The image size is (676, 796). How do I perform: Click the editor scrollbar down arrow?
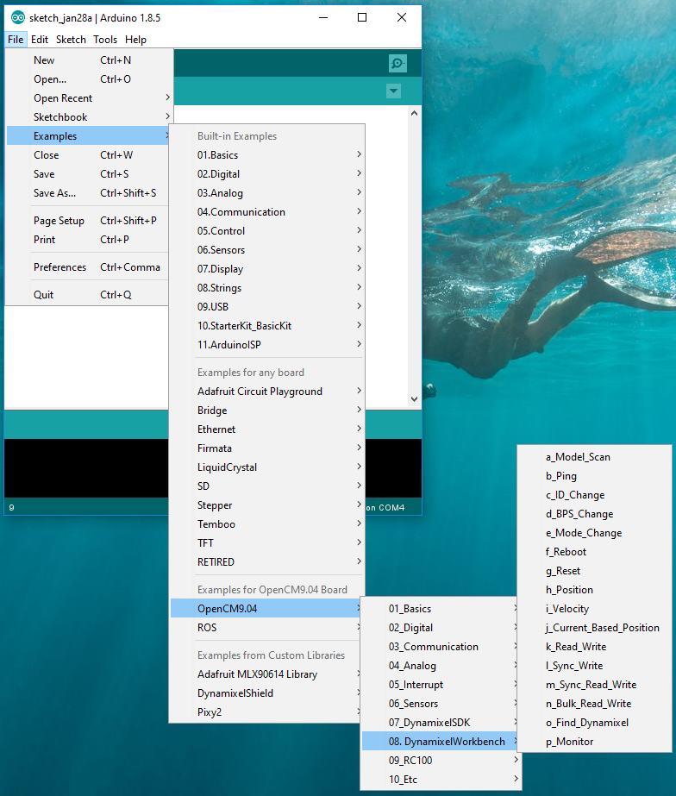tap(414, 399)
